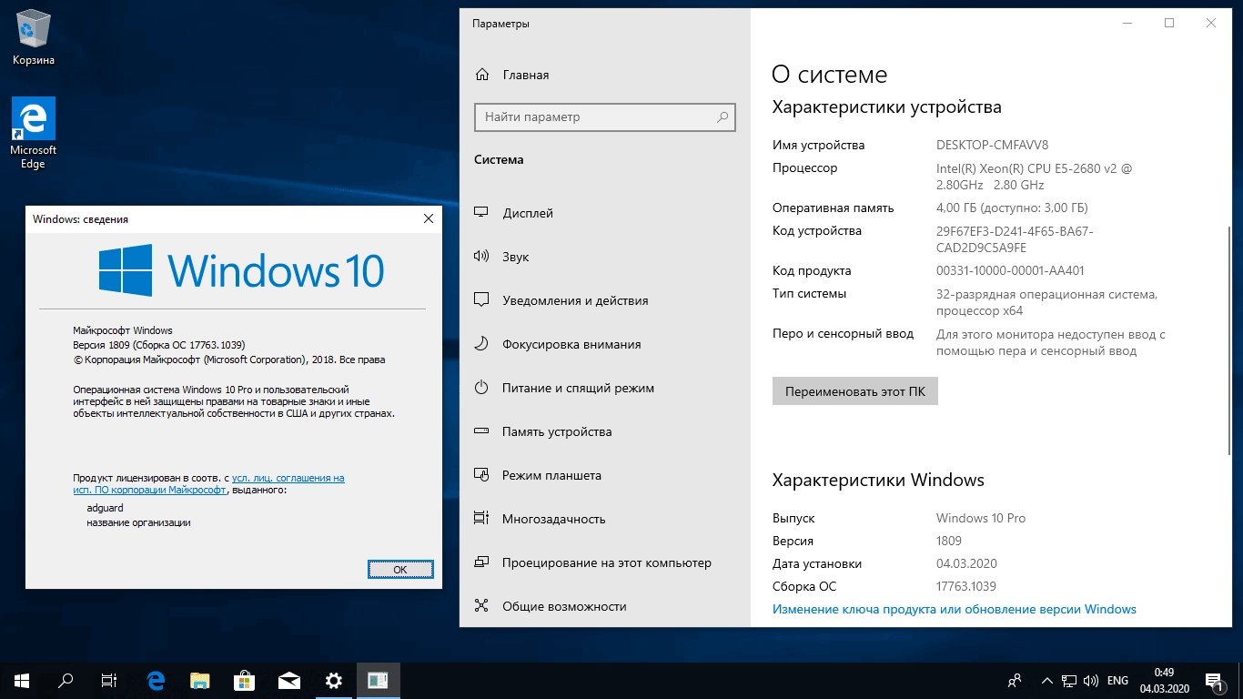
Task: Click the Home icon in Settings
Action: (x=482, y=75)
